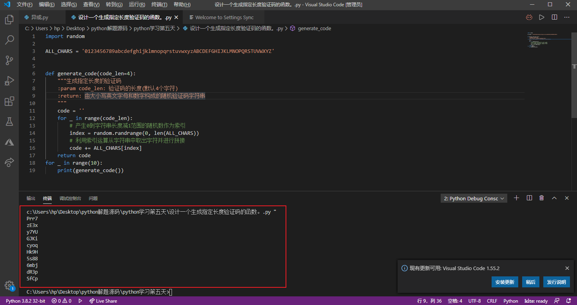This screenshot has width=577, height=305.
Task: Open the Testing flask icon
Action: point(9,122)
